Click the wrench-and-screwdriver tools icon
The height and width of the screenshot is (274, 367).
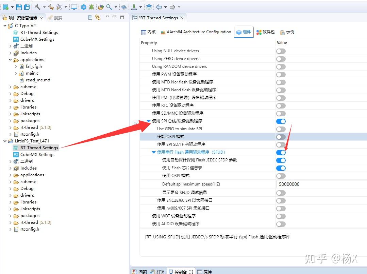(59, 7)
